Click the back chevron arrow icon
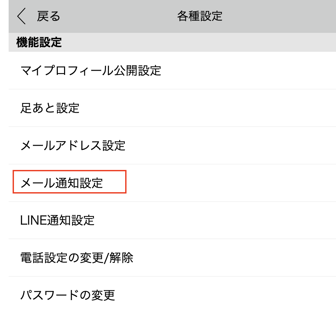The image size is (336, 312). [x=21, y=16]
